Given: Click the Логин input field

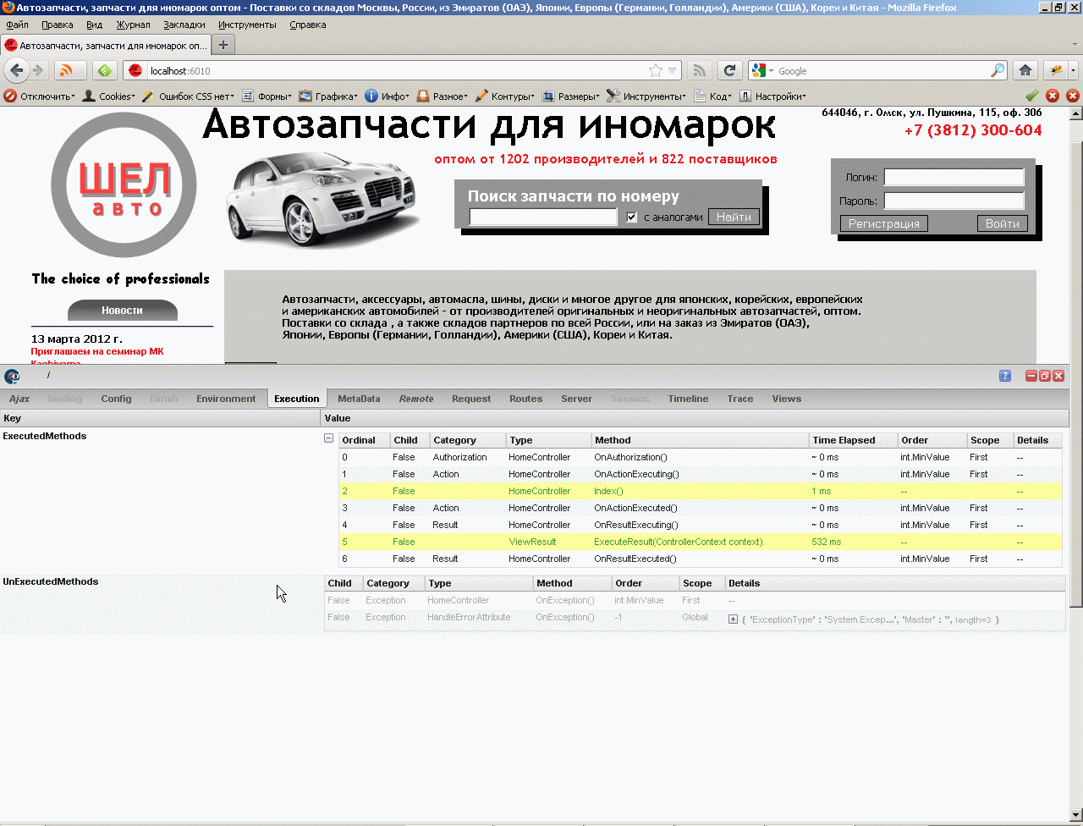Looking at the screenshot, I should click(954, 177).
